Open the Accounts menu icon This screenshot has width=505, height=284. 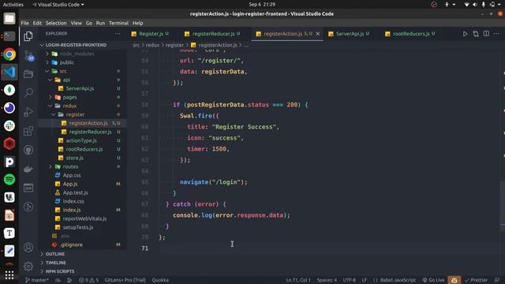coord(28,247)
